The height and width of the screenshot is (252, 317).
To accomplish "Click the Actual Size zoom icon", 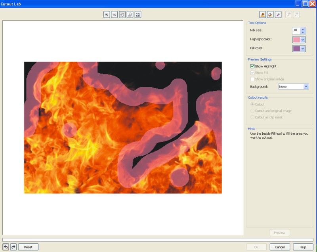I will click(130, 15).
